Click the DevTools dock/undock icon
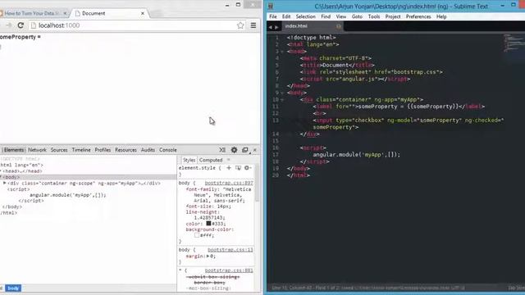Image resolution: width=525 pixels, height=295 pixels. (245, 150)
